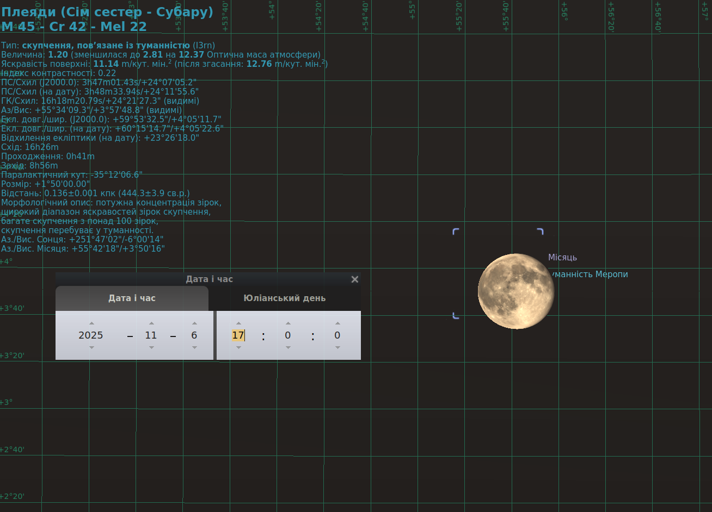Select the Місяць label next to the Moon
Screen dimensions: 712x512
point(562,258)
